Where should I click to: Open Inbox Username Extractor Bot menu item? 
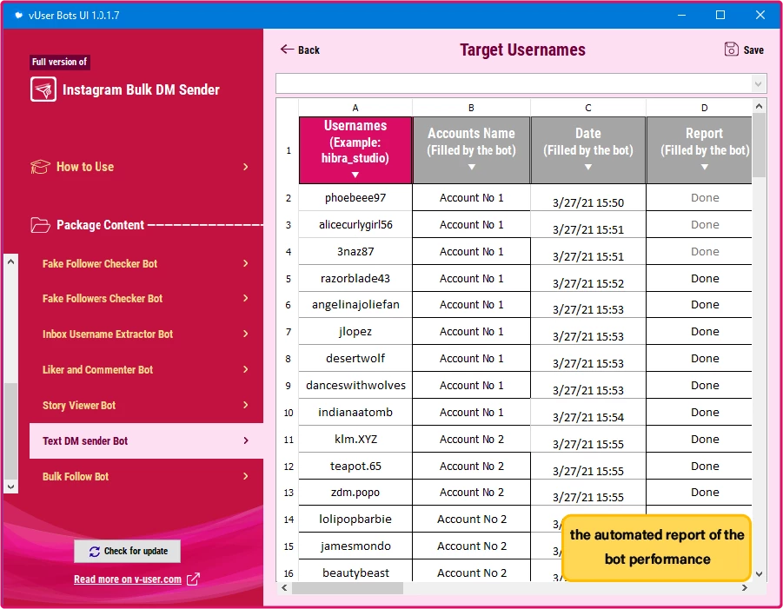pyautogui.click(x=146, y=334)
